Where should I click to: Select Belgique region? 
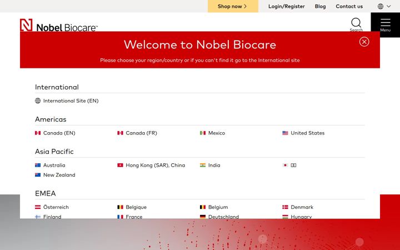click(x=136, y=207)
